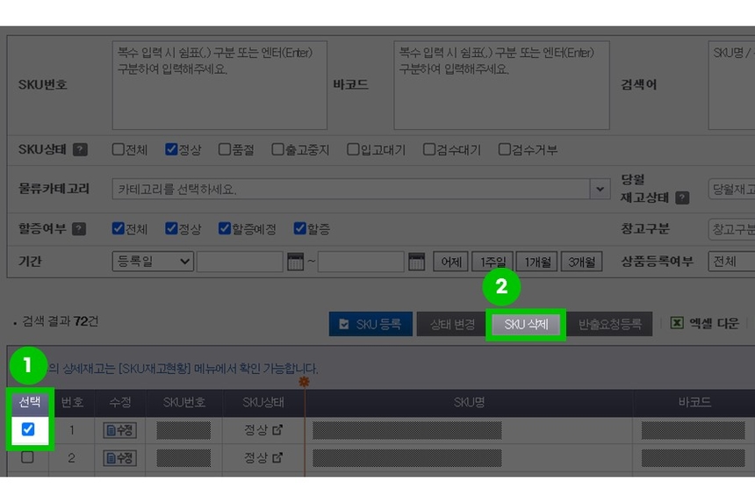Check the 출고중지 status checkbox
The image size is (755, 503).
pos(277,149)
